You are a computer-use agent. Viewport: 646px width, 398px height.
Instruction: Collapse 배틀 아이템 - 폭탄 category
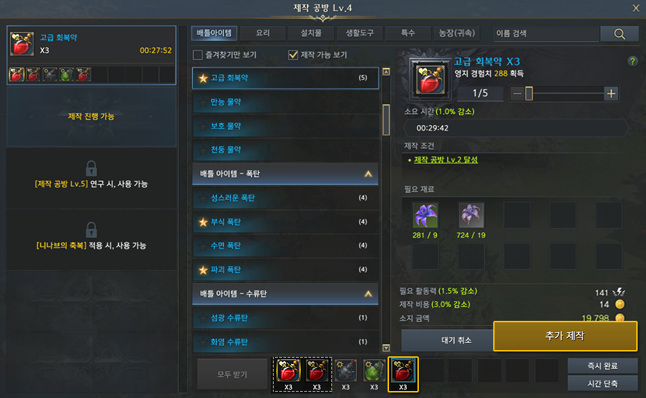coord(368,174)
